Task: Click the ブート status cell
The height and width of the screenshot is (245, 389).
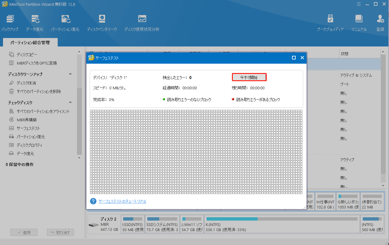Action: 344,84
